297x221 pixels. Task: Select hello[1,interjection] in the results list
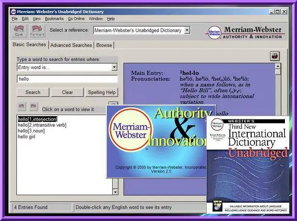click(37, 119)
